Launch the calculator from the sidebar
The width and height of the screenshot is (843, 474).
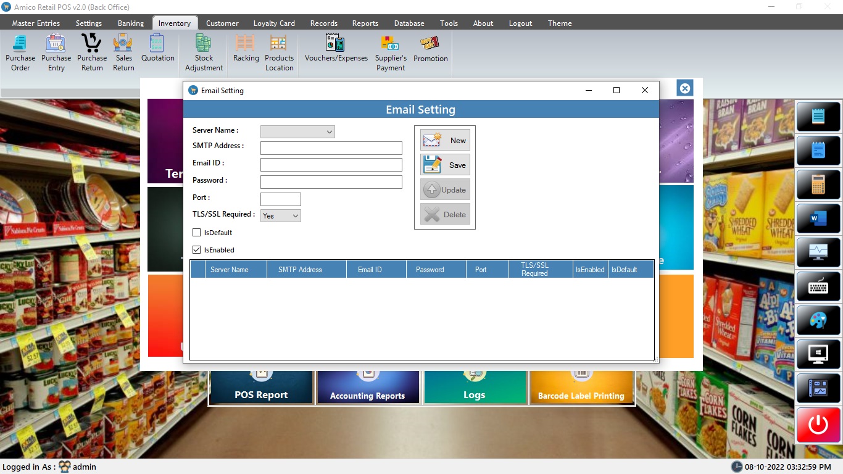pos(818,184)
